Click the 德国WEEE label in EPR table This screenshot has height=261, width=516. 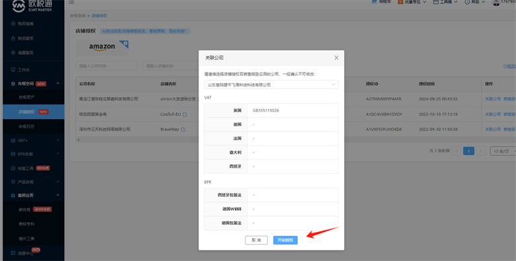tap(232, 209)
